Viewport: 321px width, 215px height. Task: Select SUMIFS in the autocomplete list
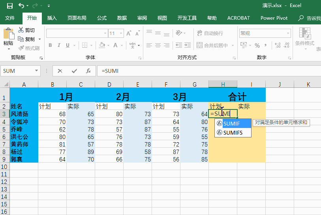pyautogui.click(x=233, y=133)
